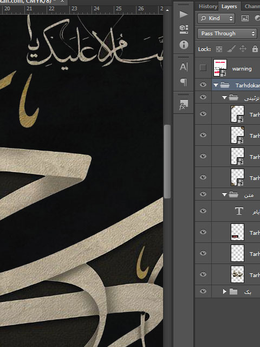This screenshot has width=260, height=347.
Task: Hide layer with dark red bar thumbnail
Action: coord(203,232)
